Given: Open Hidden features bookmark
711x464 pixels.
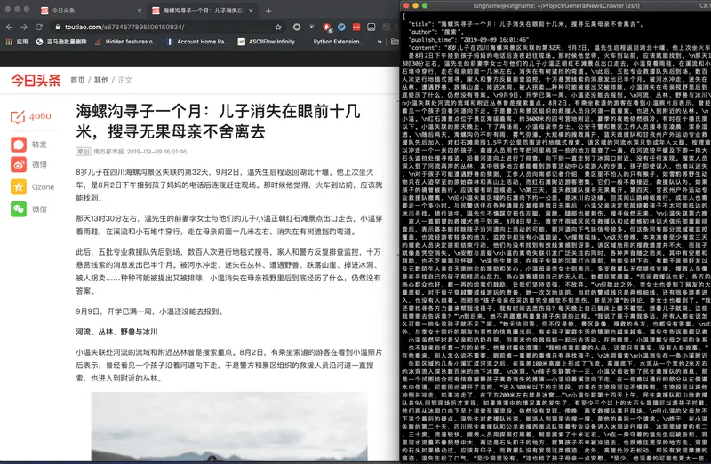Looking at the screenshot, I should point(125,42).
